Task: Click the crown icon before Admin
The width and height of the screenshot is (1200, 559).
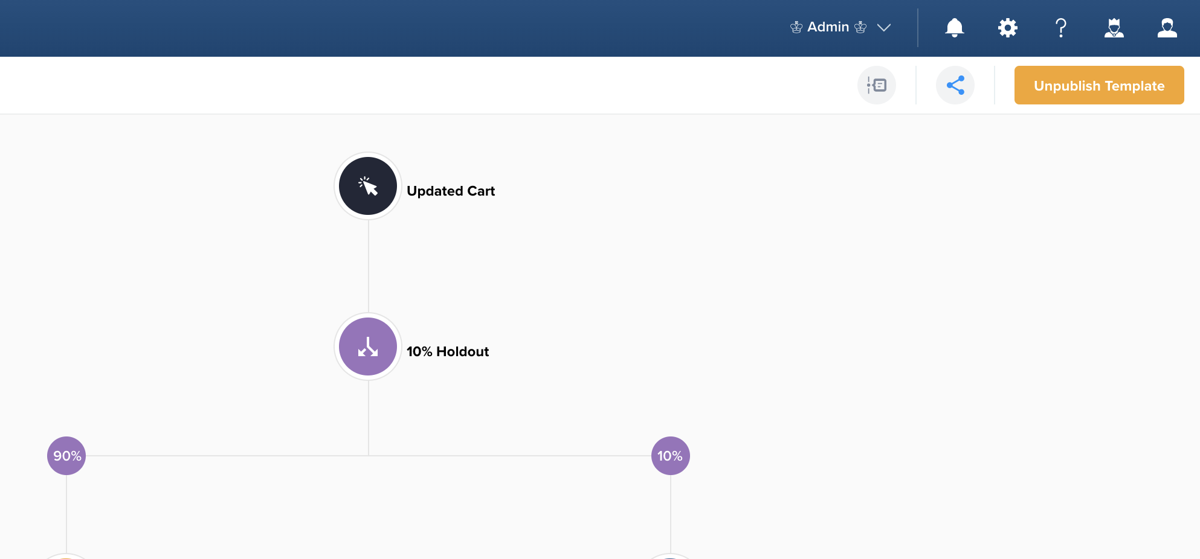Action: (x=796, y=27)
